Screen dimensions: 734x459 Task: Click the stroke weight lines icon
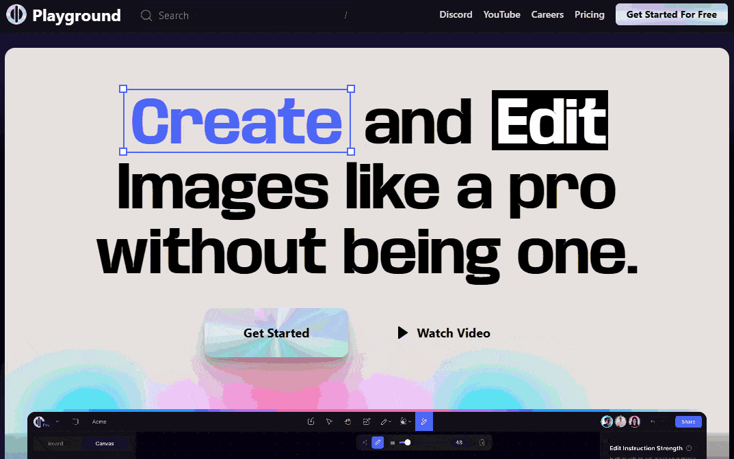click(392, 443)
